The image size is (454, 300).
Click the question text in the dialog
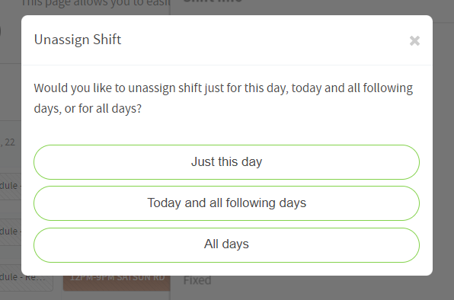223,98
